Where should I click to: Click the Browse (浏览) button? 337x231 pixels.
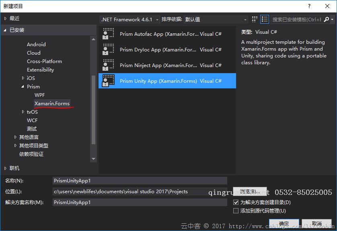(x=250, y=191)
